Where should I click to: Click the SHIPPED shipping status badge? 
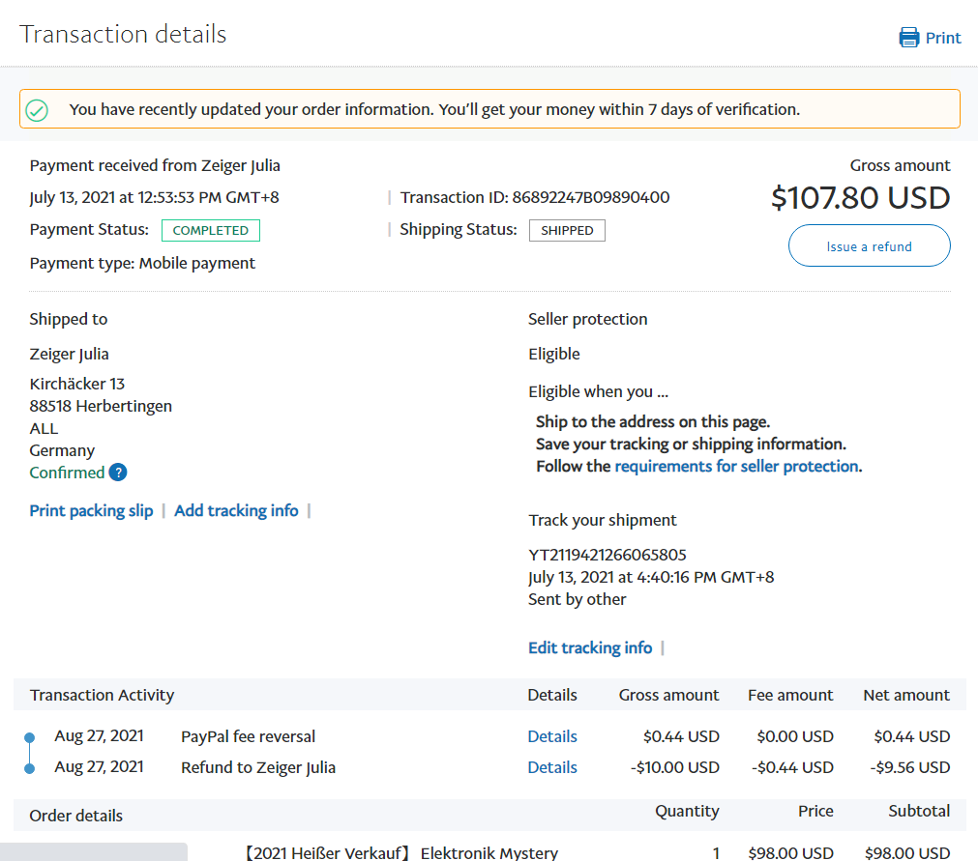567,231
